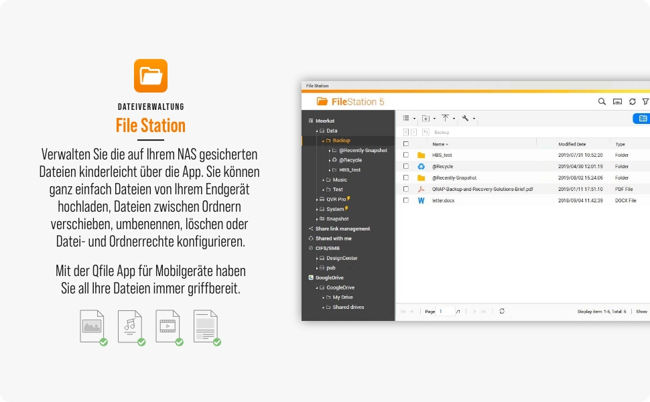
Task: Expand the Music folder in tree
Action: [324, 180]
